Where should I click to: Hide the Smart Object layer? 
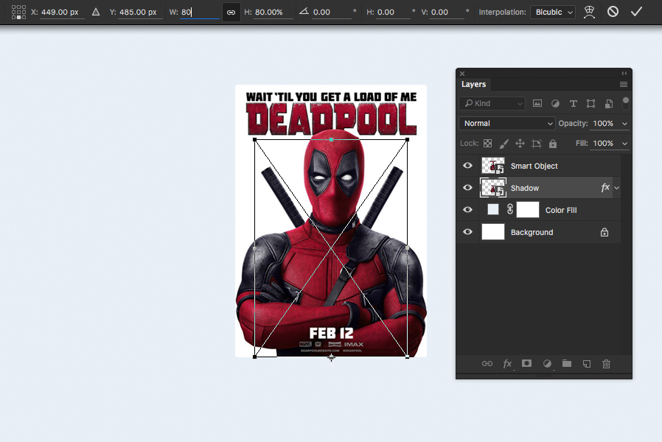click(467, 165)
